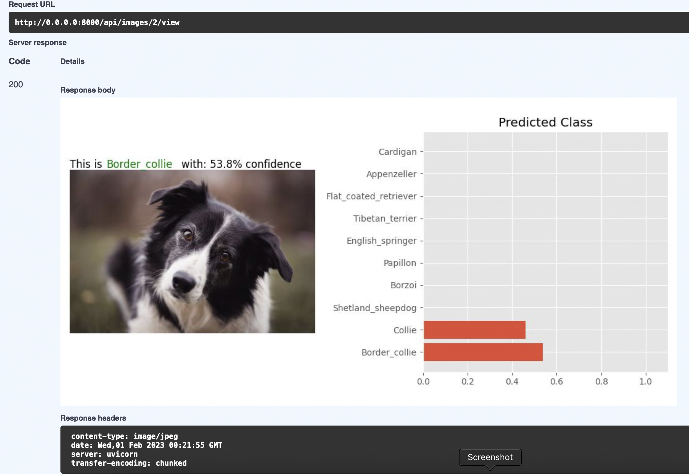Viewport: 689px width, 474px height.
Task: Click the content-type header line
Action: (124, 436)
